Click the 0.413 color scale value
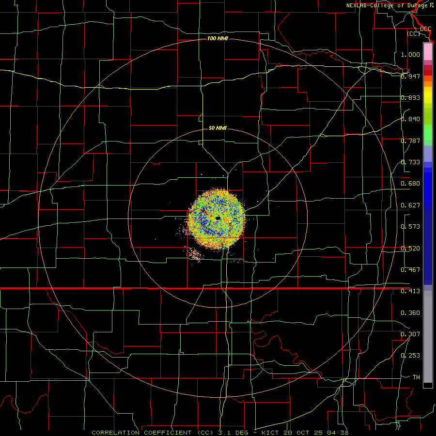 tap(410, 291)
